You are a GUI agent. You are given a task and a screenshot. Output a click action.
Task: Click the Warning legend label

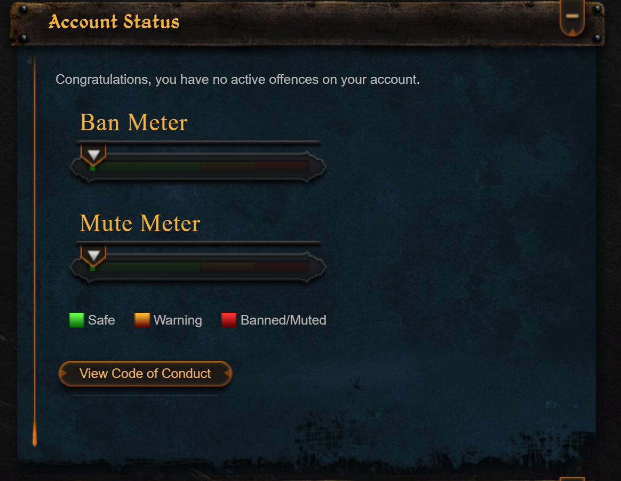coord(178,320)
